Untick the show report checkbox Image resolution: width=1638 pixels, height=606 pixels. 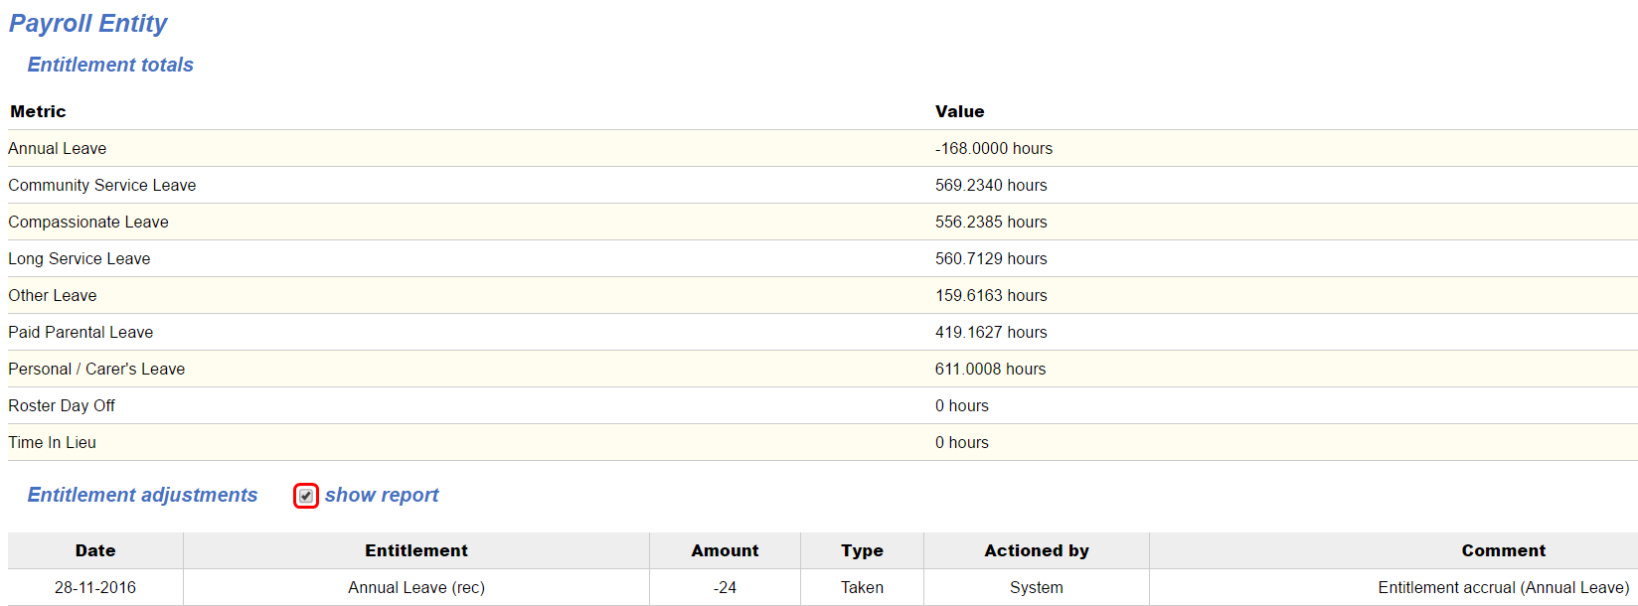tap(306, 496)
